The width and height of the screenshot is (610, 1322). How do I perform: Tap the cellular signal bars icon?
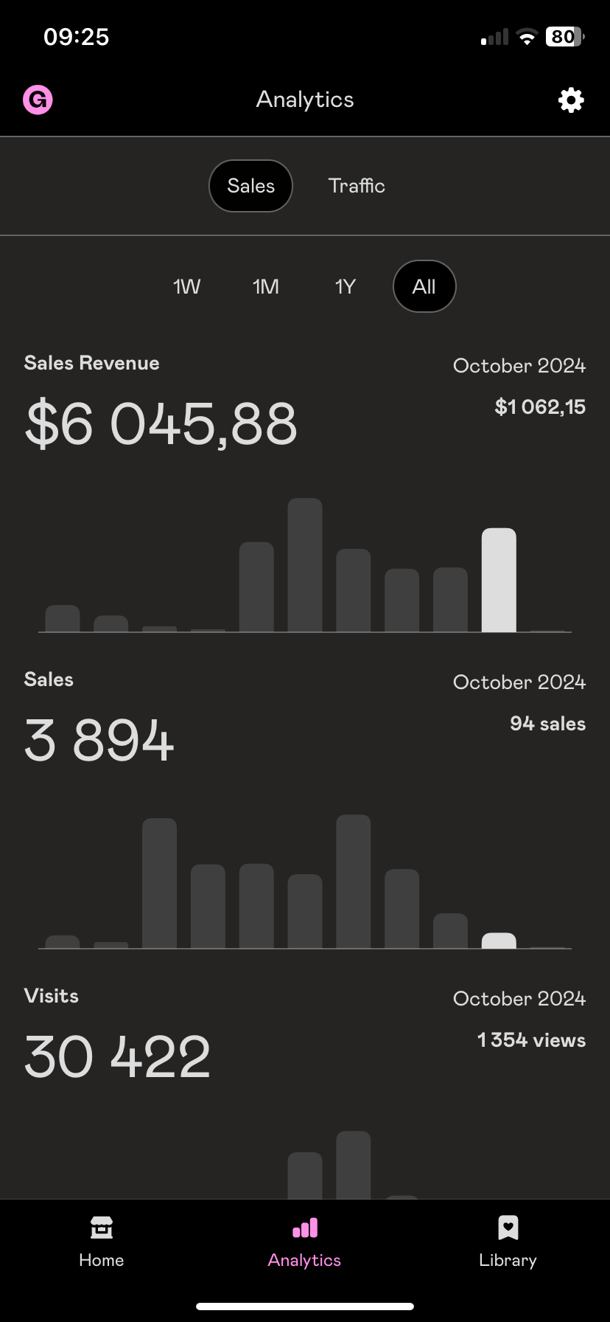pos(495,38)
